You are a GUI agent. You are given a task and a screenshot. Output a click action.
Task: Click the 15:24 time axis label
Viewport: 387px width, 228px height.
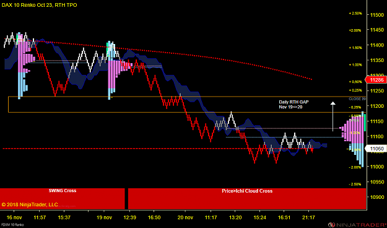click(259, 217)
